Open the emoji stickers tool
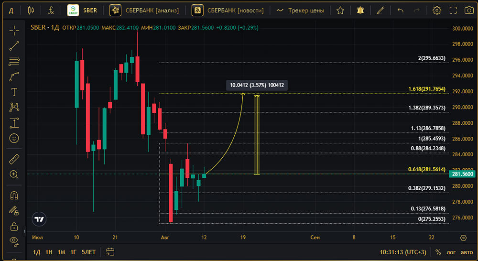The image size is (478, 261). click(14, 139)
